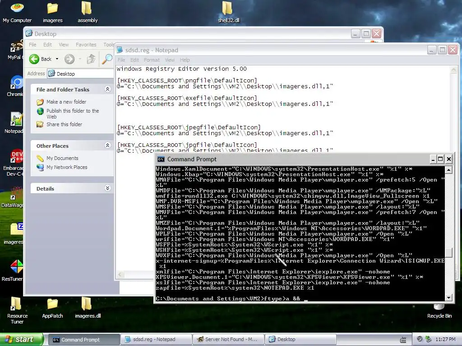Collapse the File and Folder Tasks panel

107,89
